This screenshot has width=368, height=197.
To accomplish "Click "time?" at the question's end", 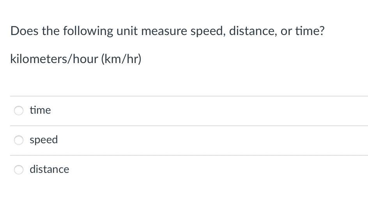I will 310,31.
